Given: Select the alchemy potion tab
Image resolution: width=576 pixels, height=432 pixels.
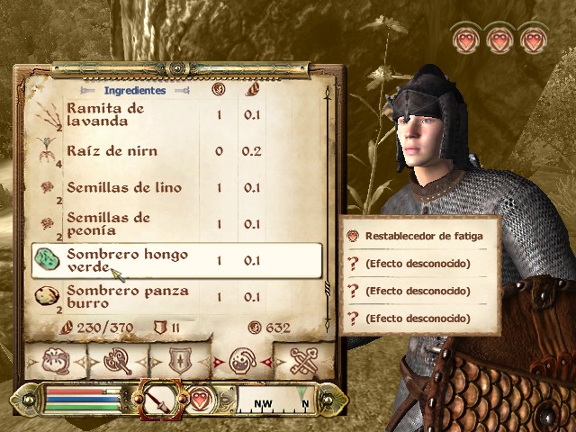Looking at the screenshot, I should pos(243,362).
